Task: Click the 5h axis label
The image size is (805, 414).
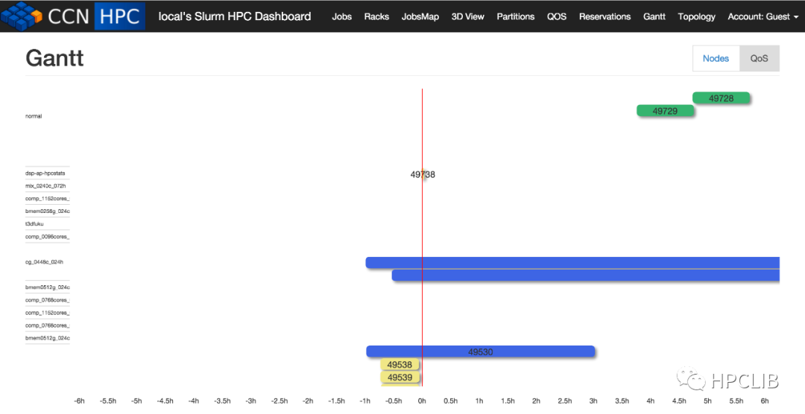Action: pos(707,401)
